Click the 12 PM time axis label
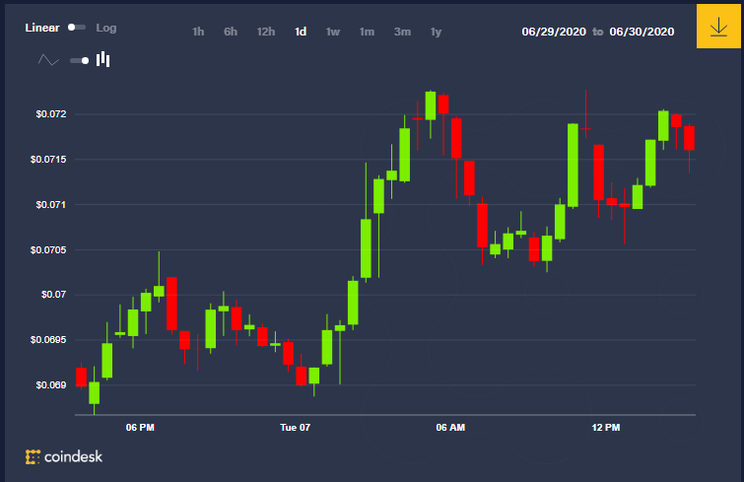Screen dimensions: 744x482 point(606,428)
